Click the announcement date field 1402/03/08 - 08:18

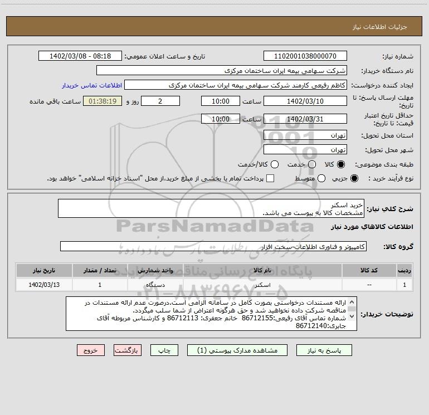click(x=80, y=56)
